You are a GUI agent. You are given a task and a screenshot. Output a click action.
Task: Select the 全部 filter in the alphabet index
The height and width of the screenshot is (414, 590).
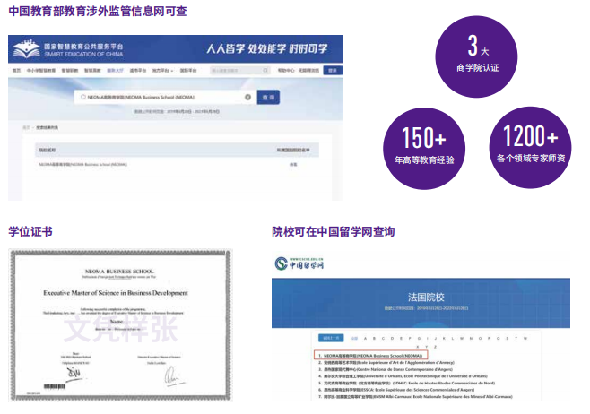tap(354, 338)
